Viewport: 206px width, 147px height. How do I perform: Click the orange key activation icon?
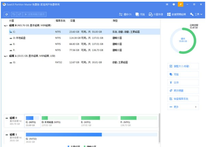[x=180, y=5]
